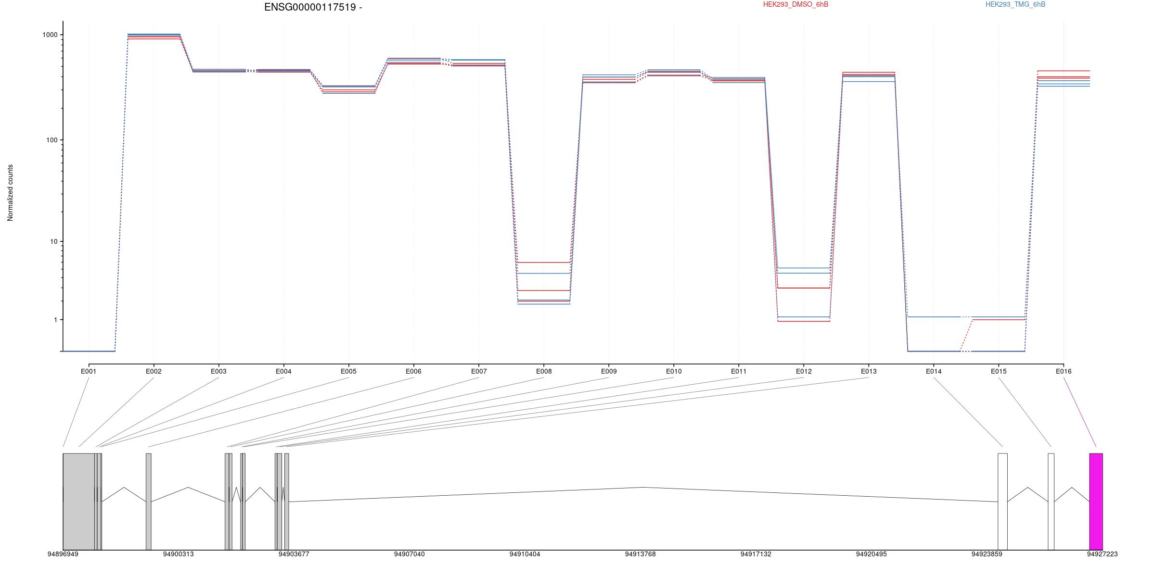The height and width of the screenshot is (577, 1155).
Task: Click genomic coordinate 94910404
Action: [525, 554]
